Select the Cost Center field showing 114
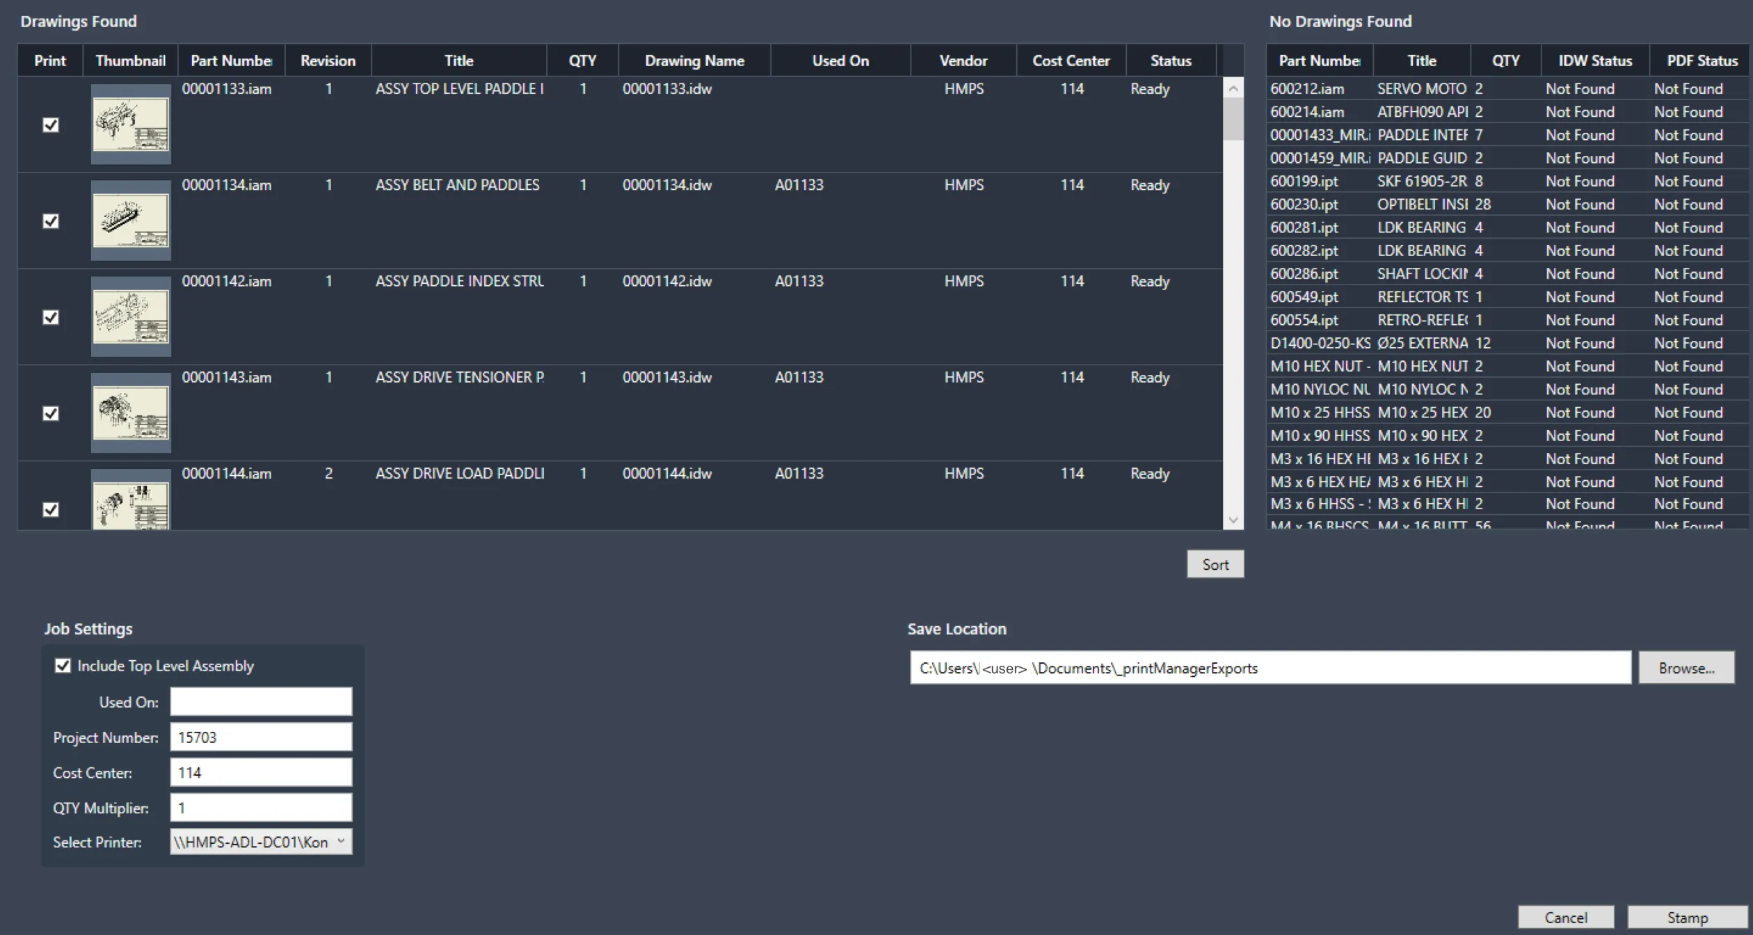 [x=261, y=772]
